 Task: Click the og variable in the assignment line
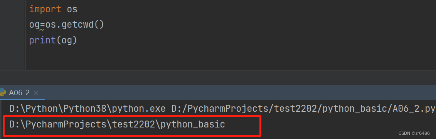[x=34, y=25]
